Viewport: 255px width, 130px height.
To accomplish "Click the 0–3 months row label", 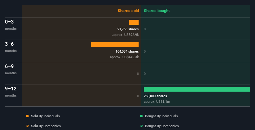I will [11, 25].
